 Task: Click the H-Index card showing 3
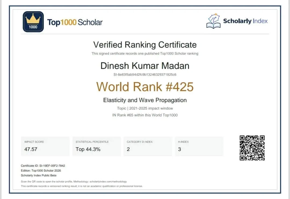(199, 146)
